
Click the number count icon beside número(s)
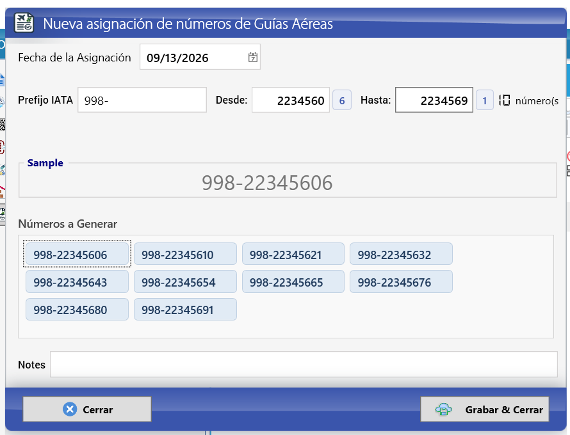[504, 100]
